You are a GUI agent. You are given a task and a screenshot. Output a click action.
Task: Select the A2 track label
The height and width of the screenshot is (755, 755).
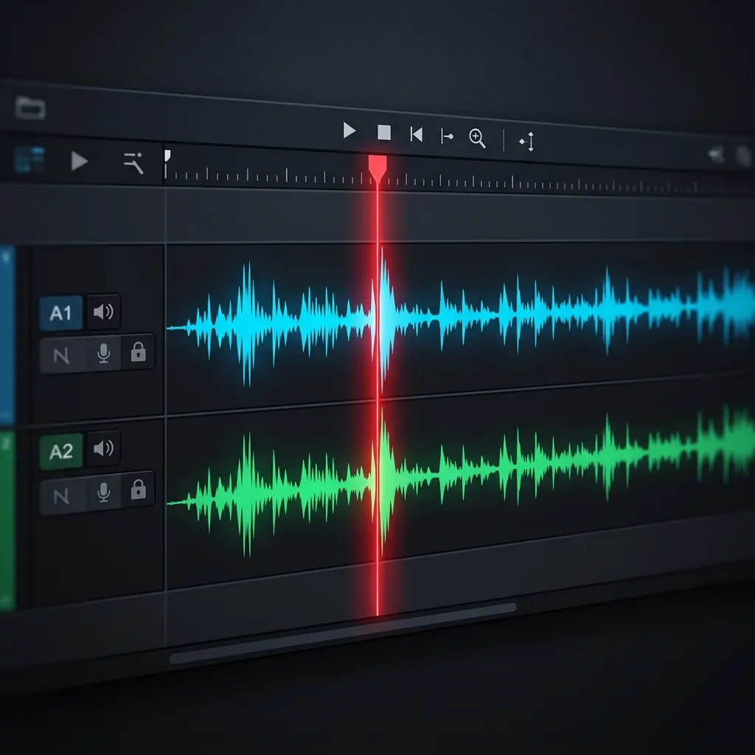tap(61, 451)
